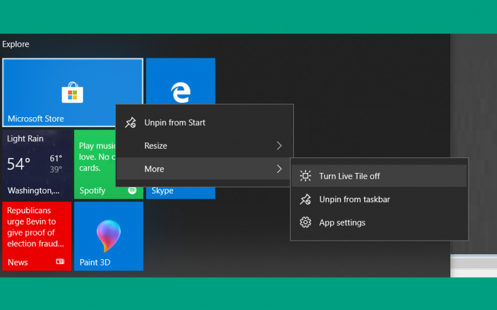Click the 'Paint 3D' tile label
Image resolution: width=497 pixels, height=310 pixels.
tap(95, 262)
